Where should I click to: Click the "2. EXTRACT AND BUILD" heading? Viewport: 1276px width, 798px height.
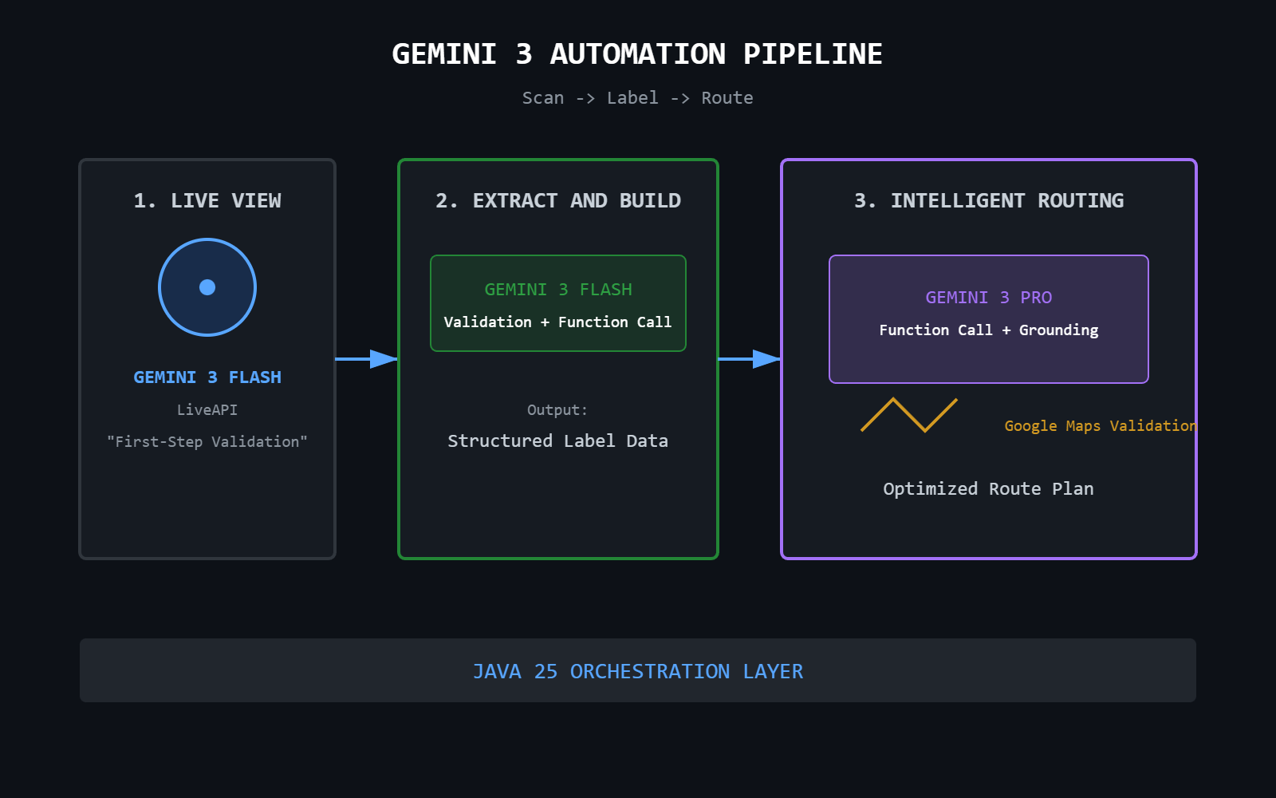[558, 200]
